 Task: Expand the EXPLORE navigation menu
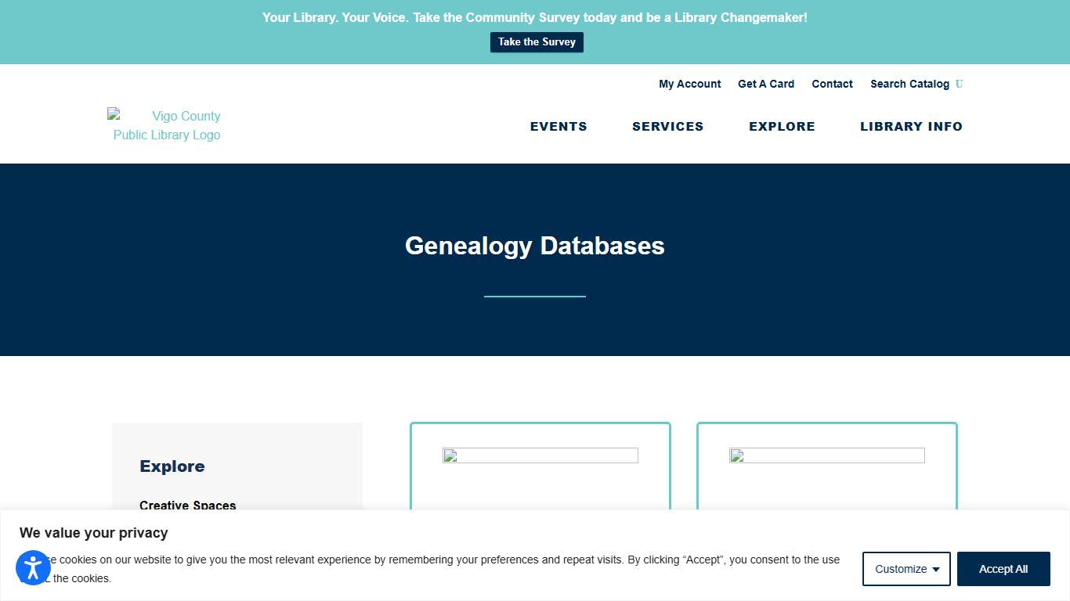(782, 126)
